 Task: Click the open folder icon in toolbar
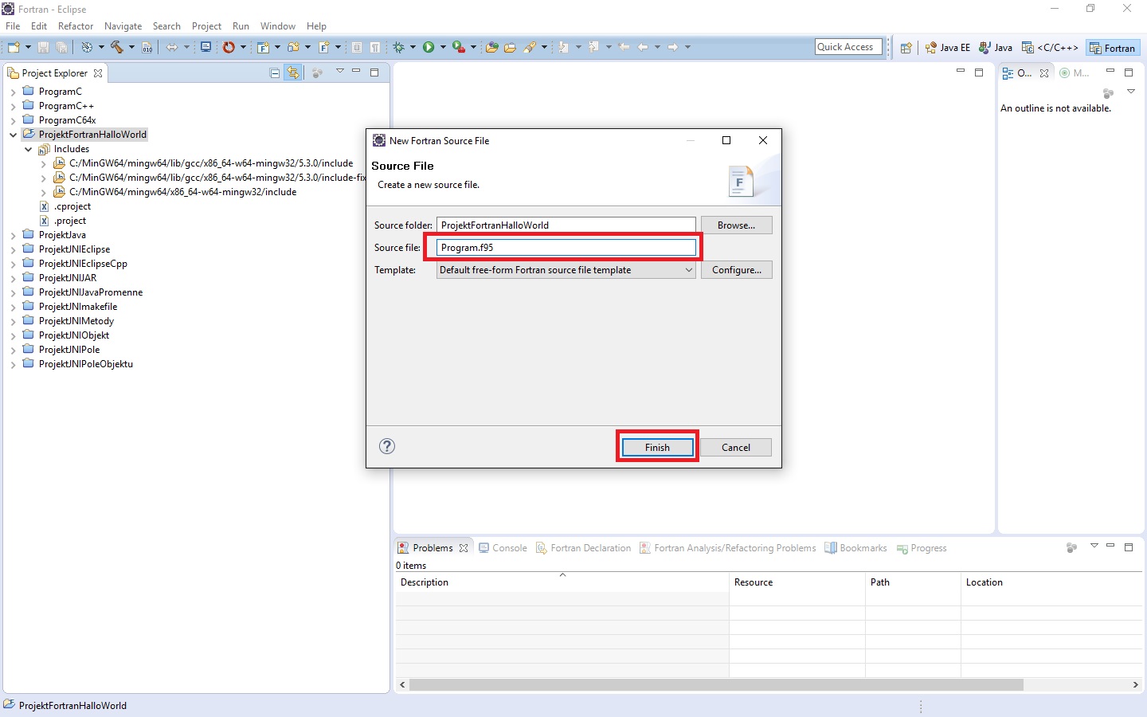pos(510,48)
